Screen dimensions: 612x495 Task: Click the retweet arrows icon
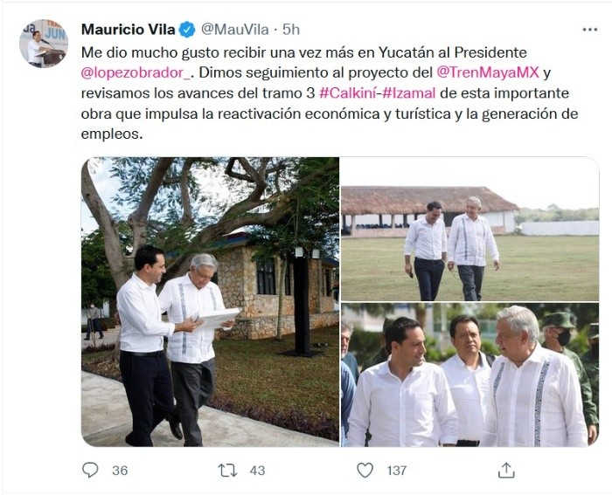[227, 471]
